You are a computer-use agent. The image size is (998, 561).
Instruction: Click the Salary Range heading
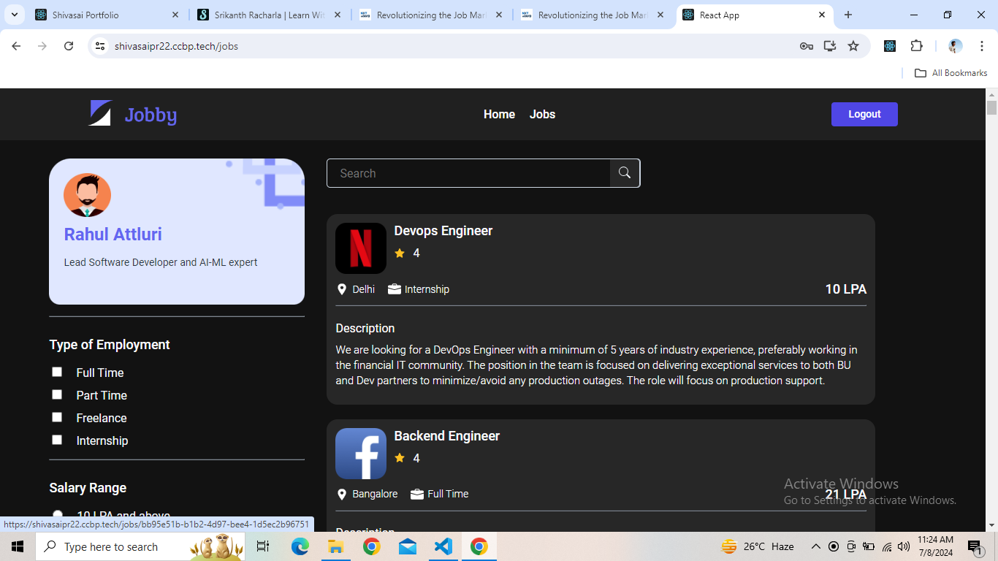pyautogui.click(x=88, y=488)
